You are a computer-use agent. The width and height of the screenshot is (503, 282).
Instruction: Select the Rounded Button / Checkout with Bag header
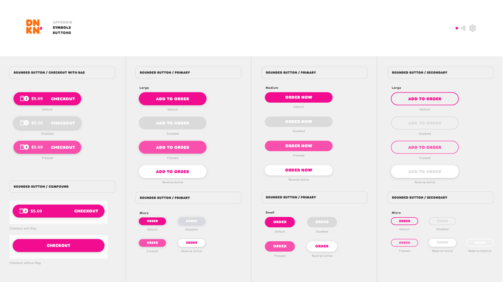tap(62, 73)
